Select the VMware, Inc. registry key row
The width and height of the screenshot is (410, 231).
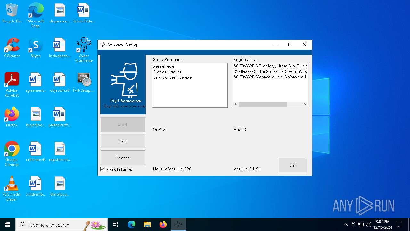270,77
